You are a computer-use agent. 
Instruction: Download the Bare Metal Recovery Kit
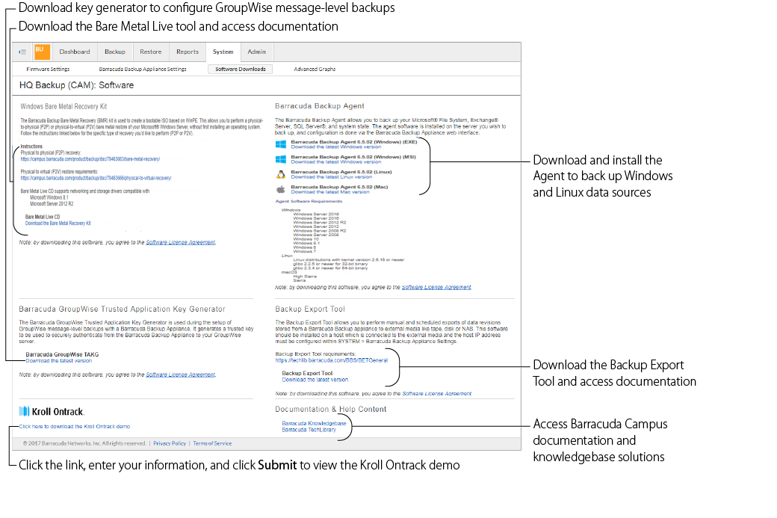pos(58,223)
